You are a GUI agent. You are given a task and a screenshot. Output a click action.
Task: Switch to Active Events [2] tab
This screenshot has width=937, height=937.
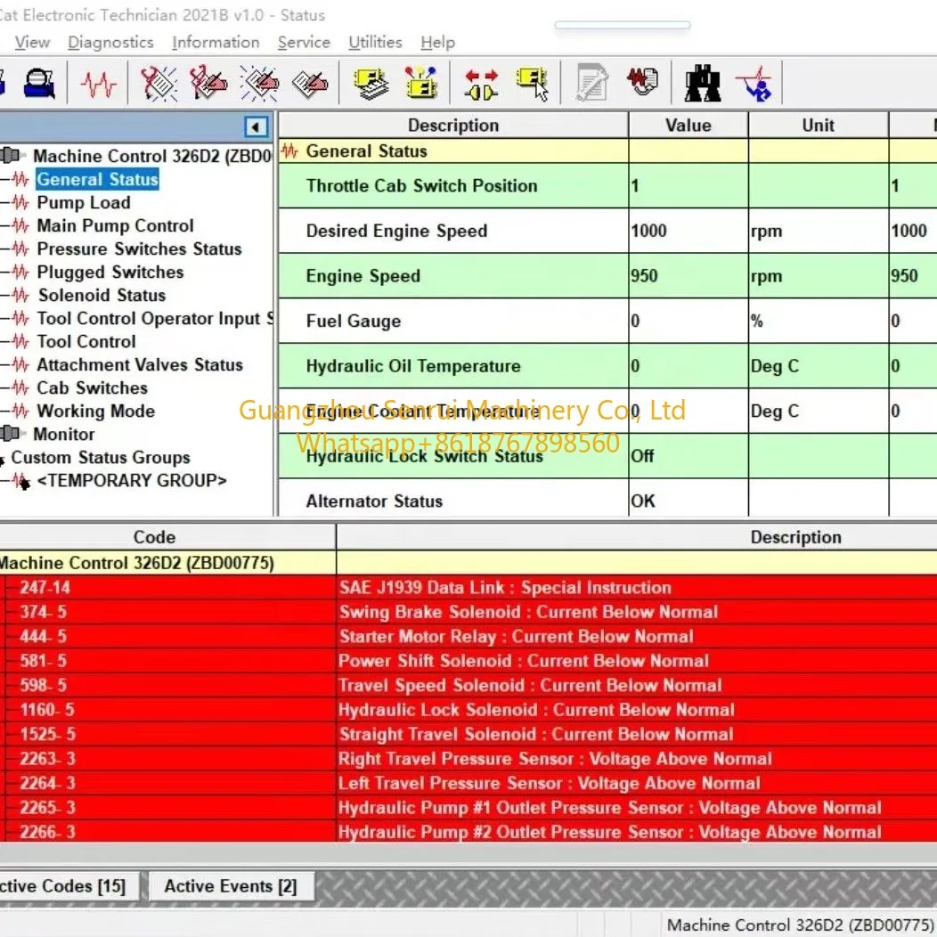point(231,885)
